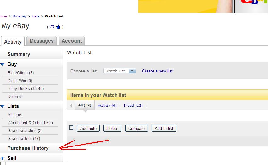The width and height of the screenshot is (268, 165).
Task: Open Saved sellers (17)
Action: [x=24, y=138]
